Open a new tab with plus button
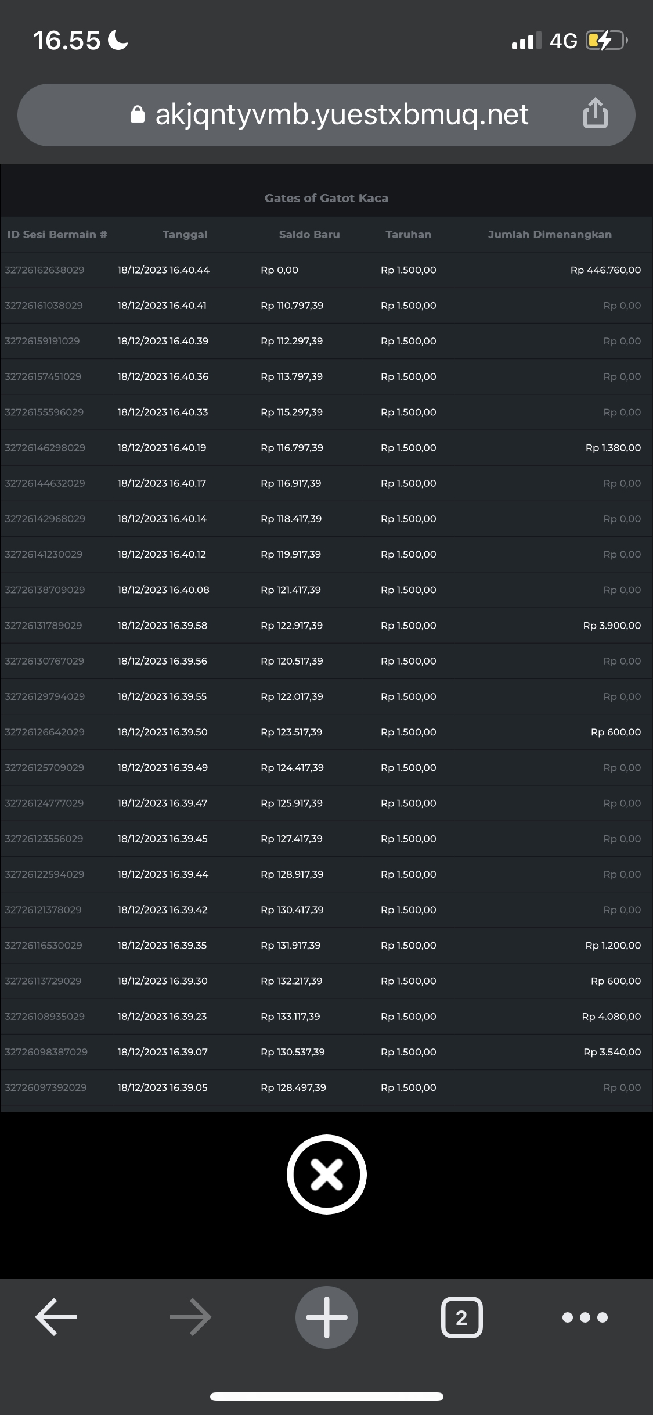 click(x=326, y=1317)
